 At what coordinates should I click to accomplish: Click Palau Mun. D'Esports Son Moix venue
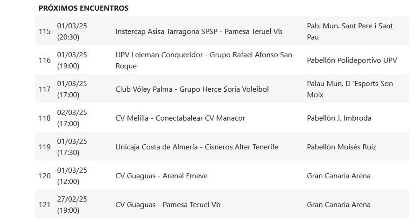tap(349, 89)
